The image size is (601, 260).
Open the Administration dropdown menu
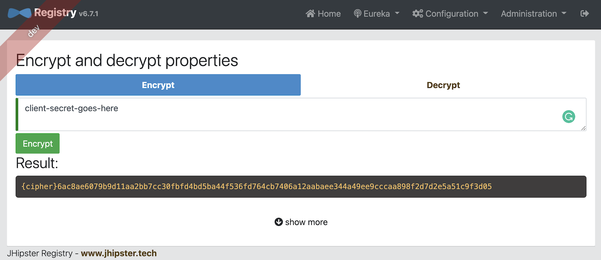(x=533, y=14)
